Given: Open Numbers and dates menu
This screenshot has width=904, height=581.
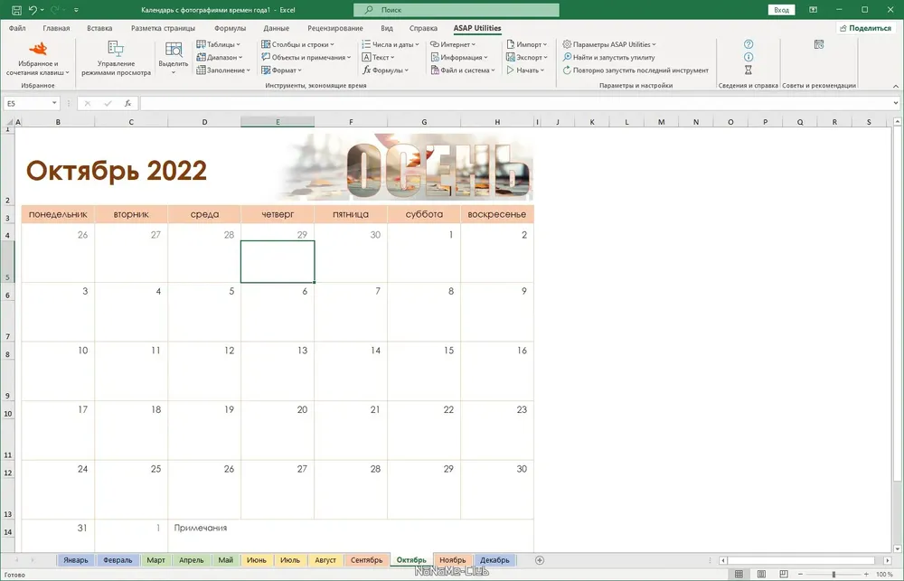Looking at the screenshot, I should pyautogui.click(x=391, y=44).
